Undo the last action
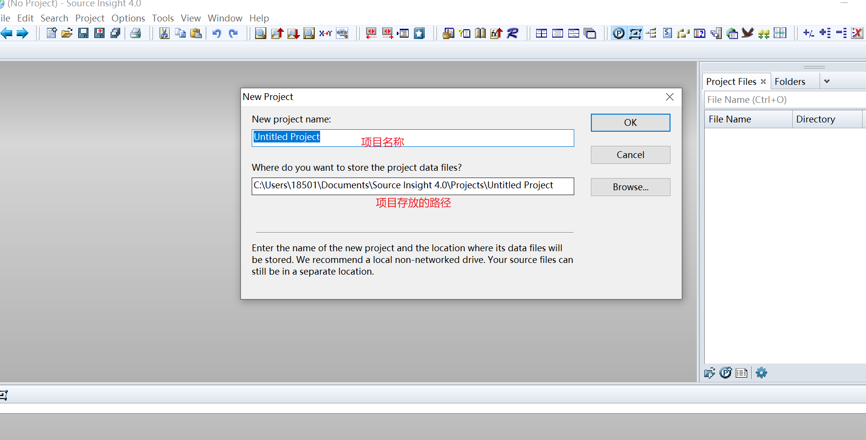Screen dimensions: 866x440 coord(217,33)
